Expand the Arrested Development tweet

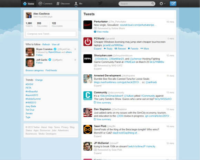98,86
